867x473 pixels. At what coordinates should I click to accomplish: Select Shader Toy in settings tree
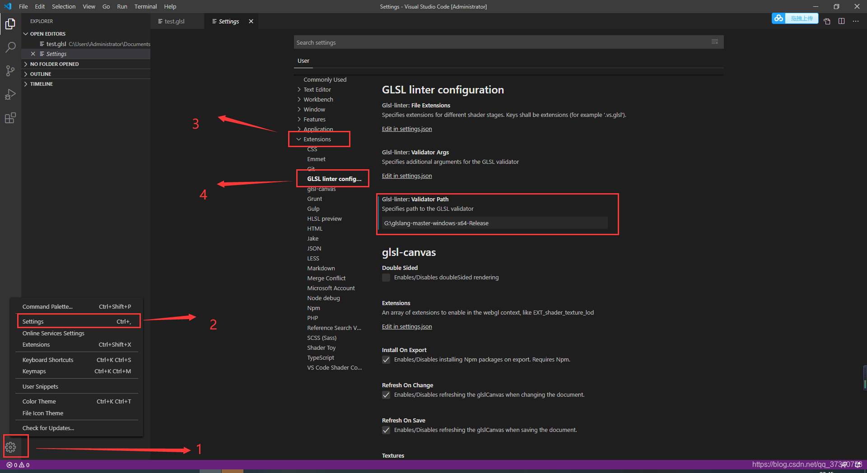tap(322, 348)
